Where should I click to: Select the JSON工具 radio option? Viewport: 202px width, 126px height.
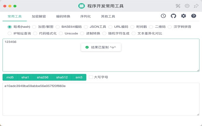[86, 27]
